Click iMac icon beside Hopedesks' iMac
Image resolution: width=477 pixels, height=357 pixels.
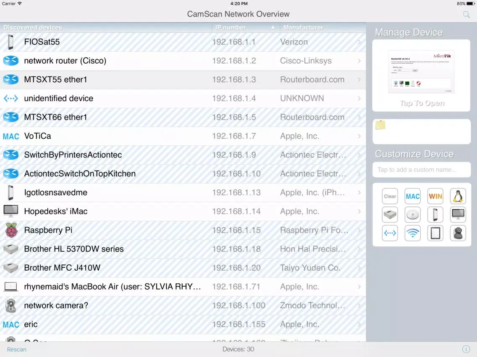(x=10, y=211)
